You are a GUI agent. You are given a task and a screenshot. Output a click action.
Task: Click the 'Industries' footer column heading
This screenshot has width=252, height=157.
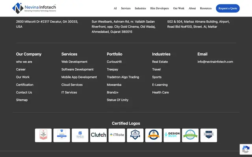(x=161, y=54)
